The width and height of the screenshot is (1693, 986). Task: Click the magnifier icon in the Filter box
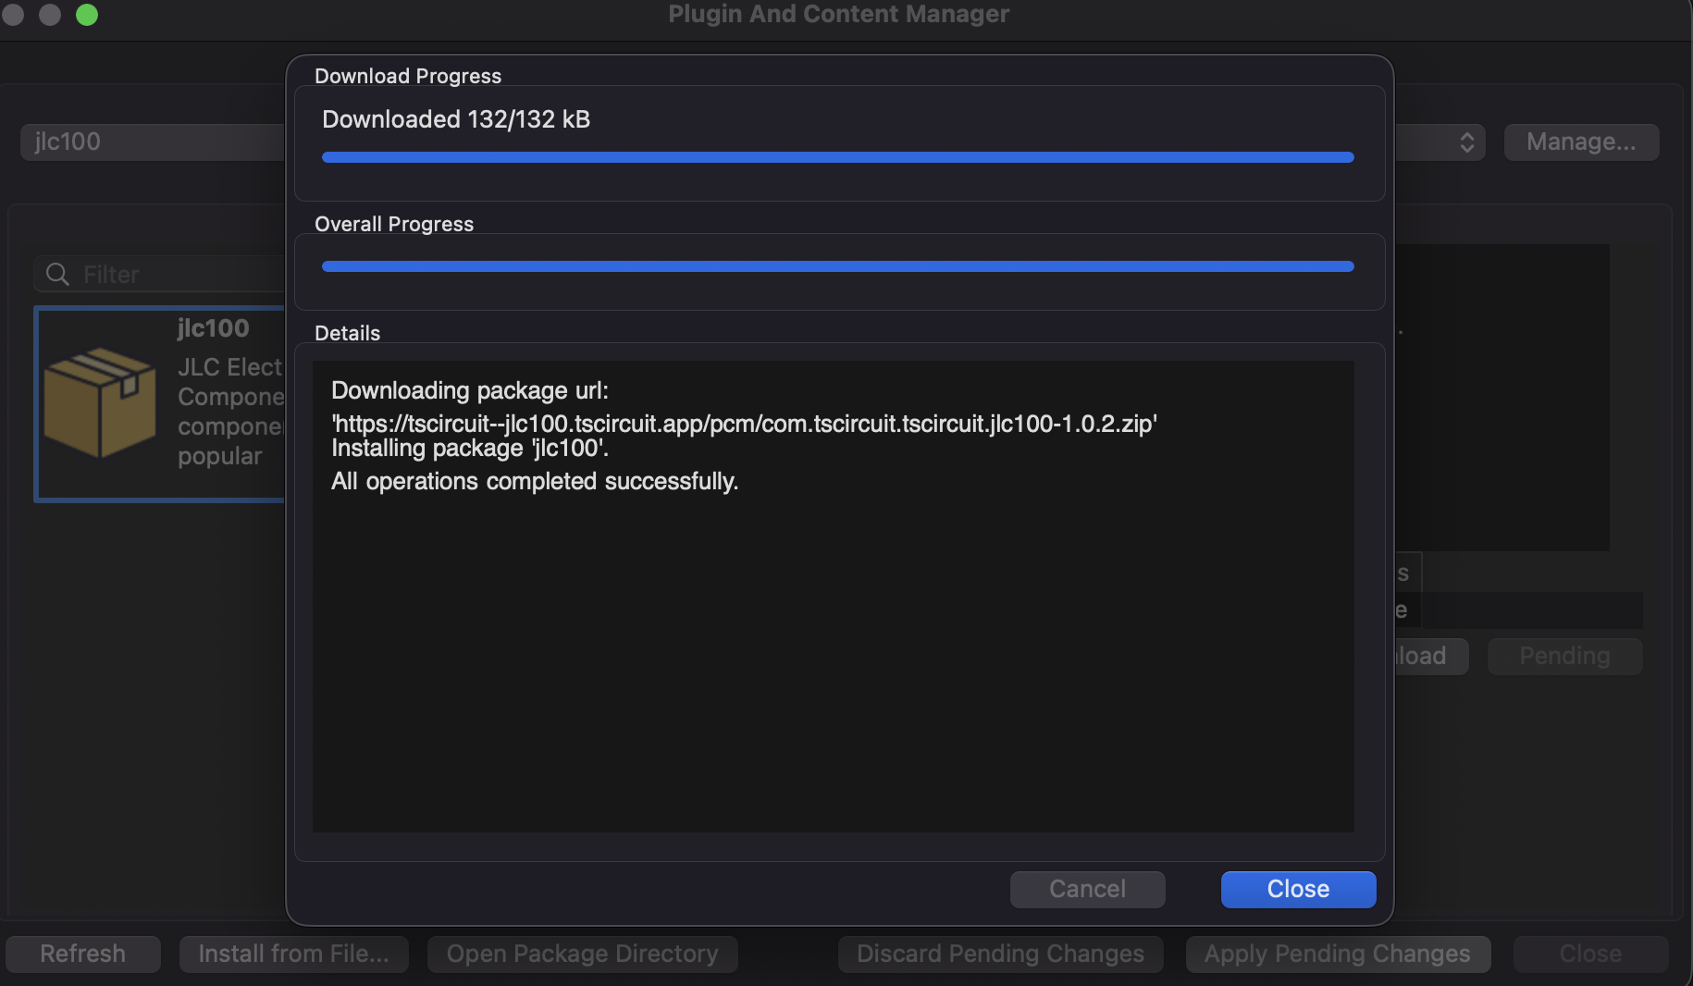(x=56, y=274)
